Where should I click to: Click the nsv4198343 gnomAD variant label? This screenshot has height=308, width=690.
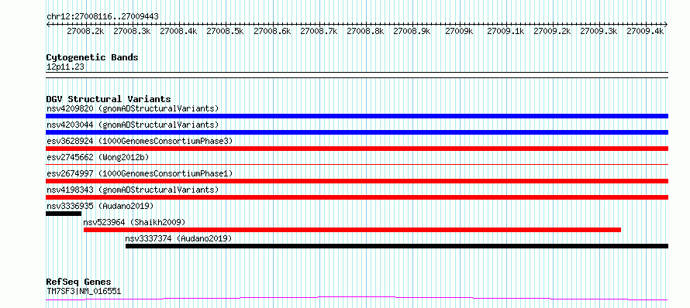pos(133,190)
